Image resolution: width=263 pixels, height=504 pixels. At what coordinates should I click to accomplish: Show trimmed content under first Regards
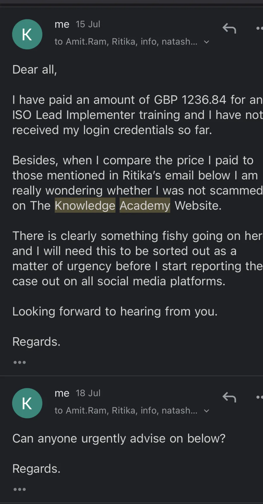[20, 362]
